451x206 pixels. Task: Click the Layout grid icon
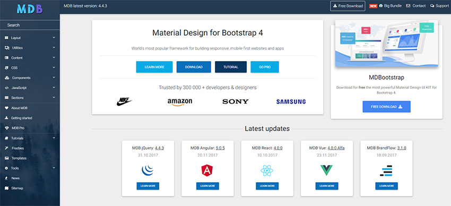pos(6,38)
